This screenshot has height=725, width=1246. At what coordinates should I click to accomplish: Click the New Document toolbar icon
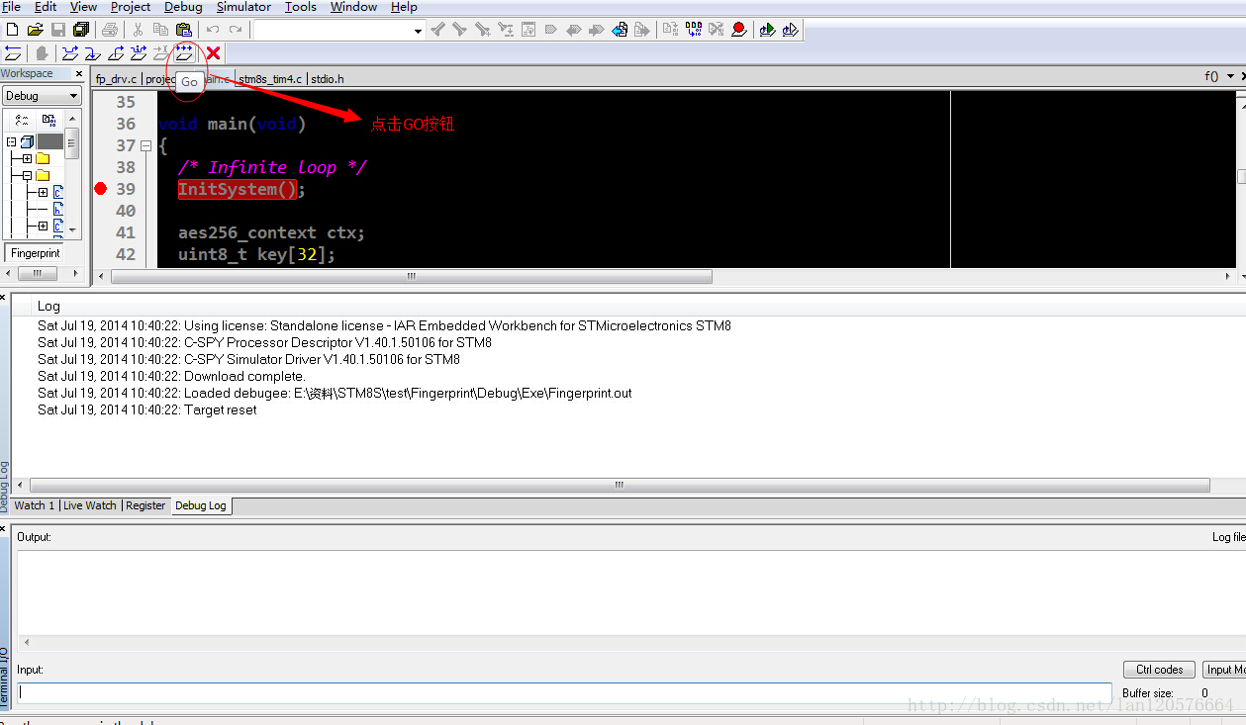coord(13,30)
